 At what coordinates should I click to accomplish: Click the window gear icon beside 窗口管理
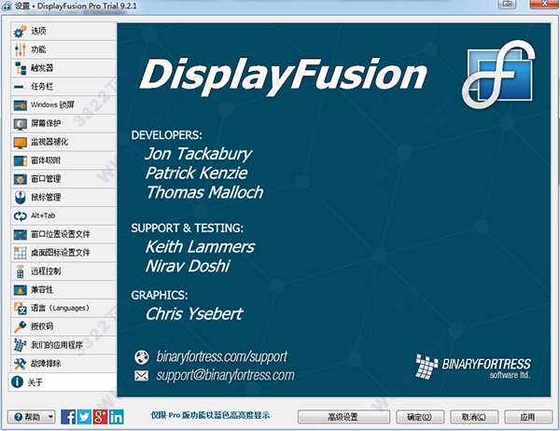20,179
